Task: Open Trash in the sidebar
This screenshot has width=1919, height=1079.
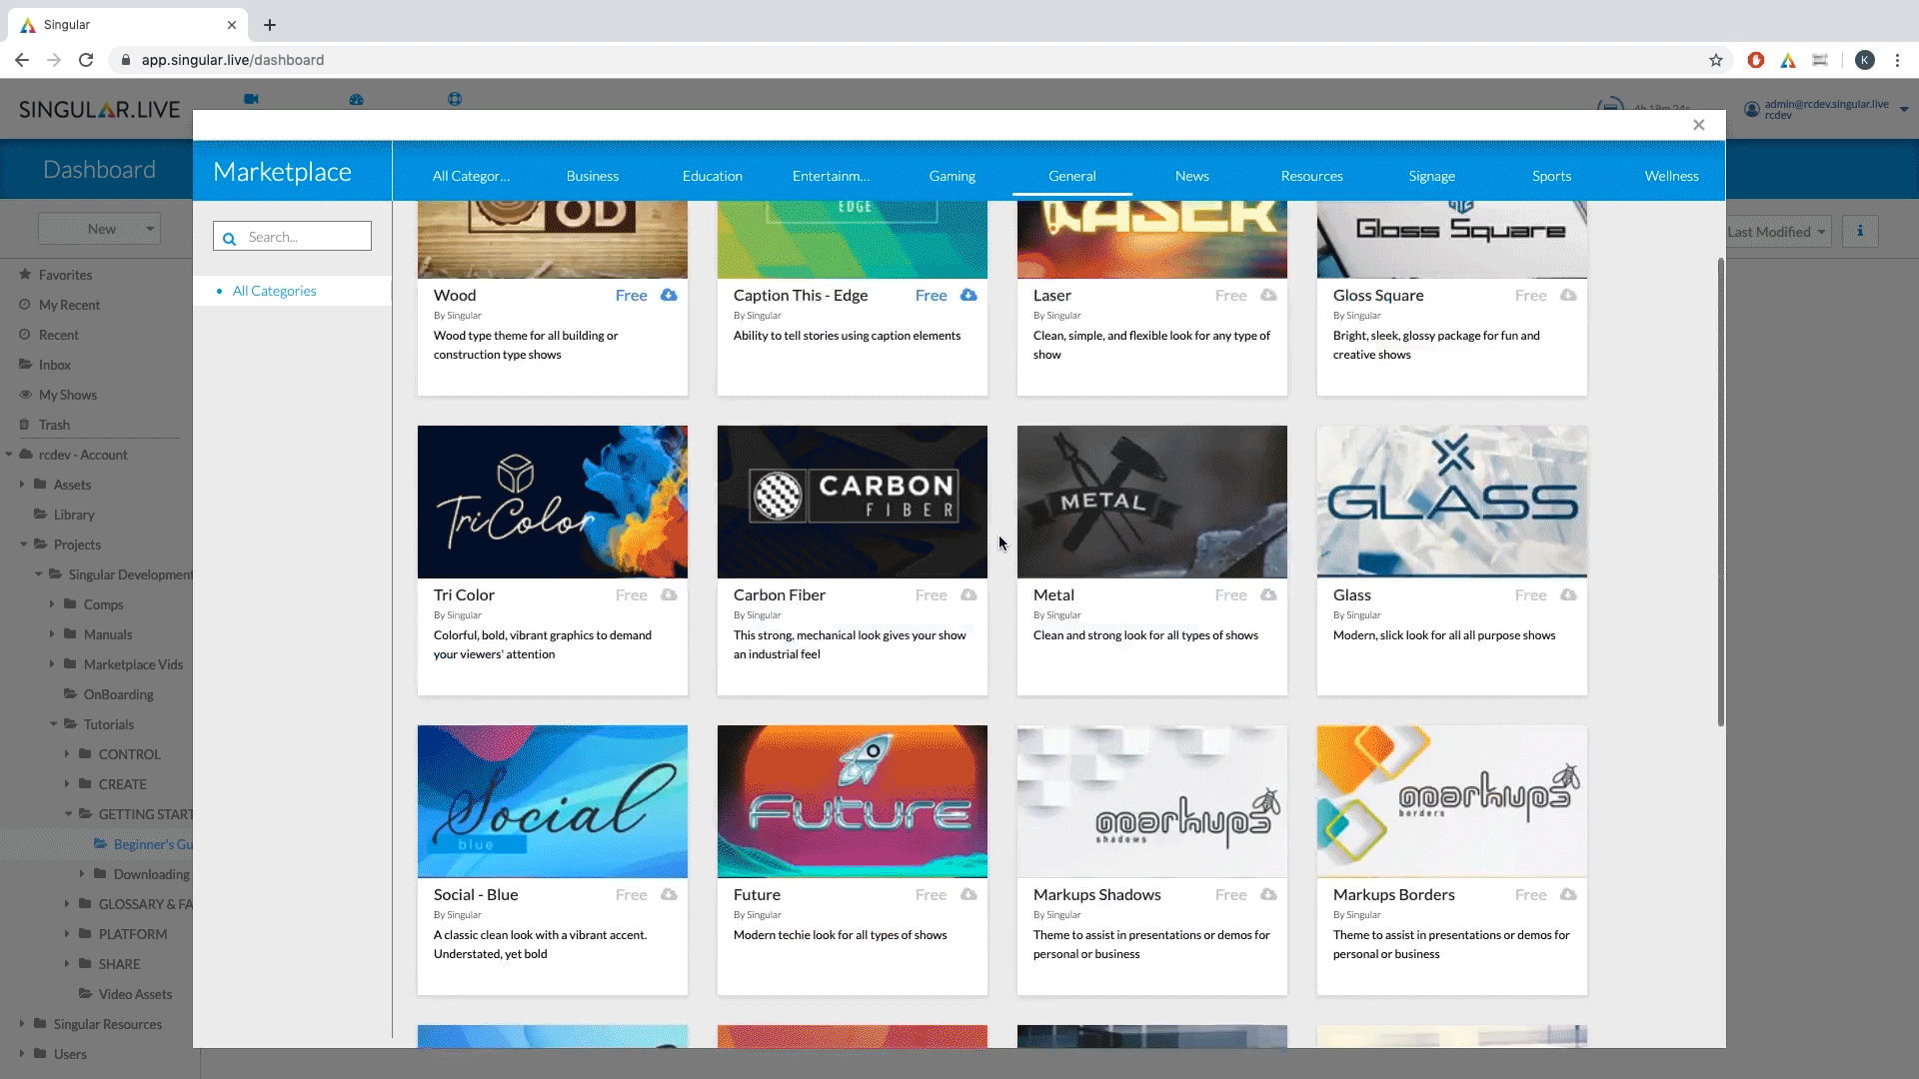Action: [54, 425]
